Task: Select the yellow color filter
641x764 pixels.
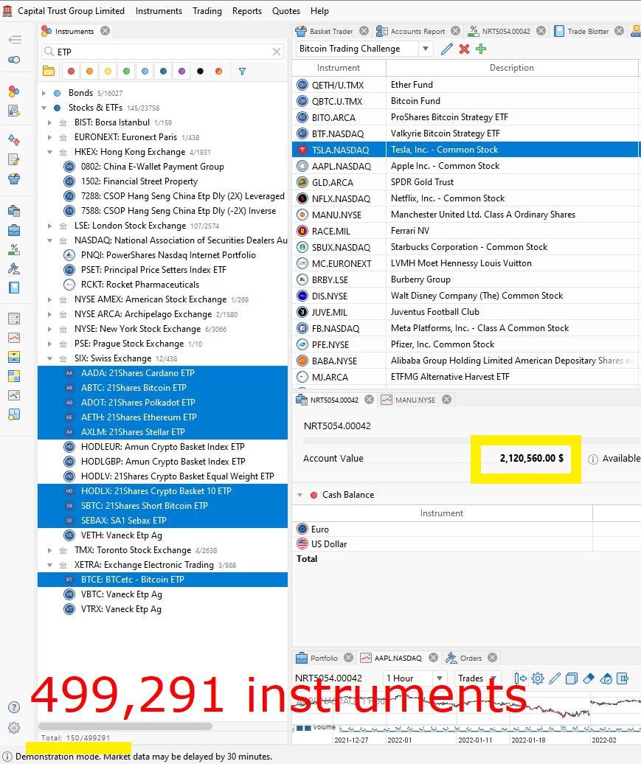Action: (108, 71)
